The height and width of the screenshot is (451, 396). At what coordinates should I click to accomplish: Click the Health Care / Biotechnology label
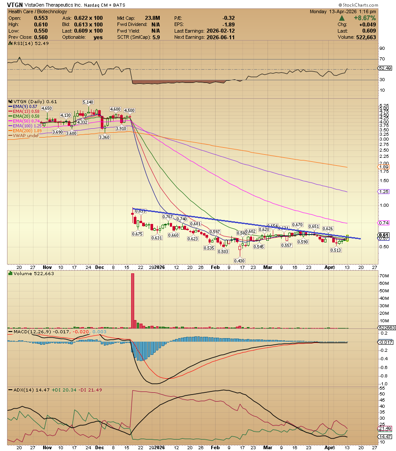click(37, 11)
